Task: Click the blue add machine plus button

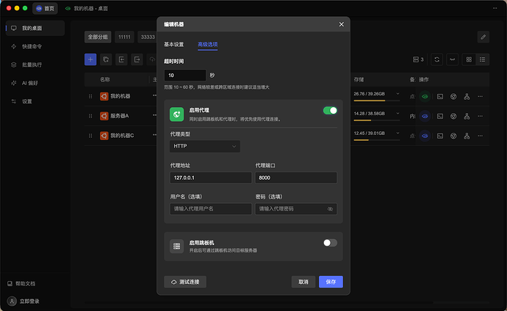Action: (x=90, y=59)
